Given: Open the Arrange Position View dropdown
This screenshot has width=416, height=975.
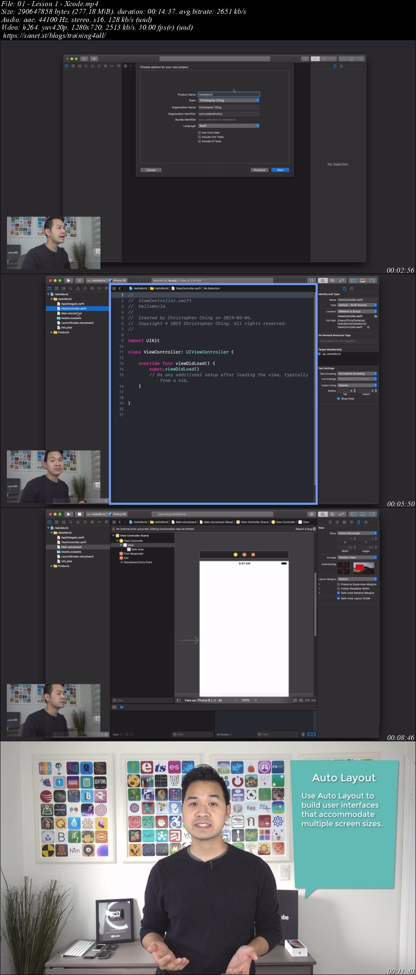Looking at the screenshot, I should pos(357,558).
